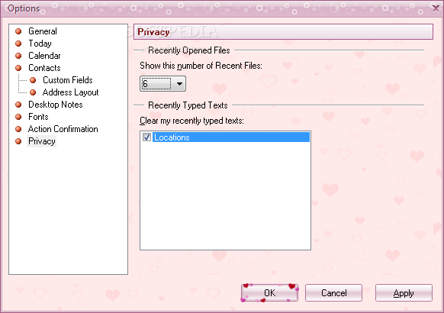Select Today in the options tree

40,44
